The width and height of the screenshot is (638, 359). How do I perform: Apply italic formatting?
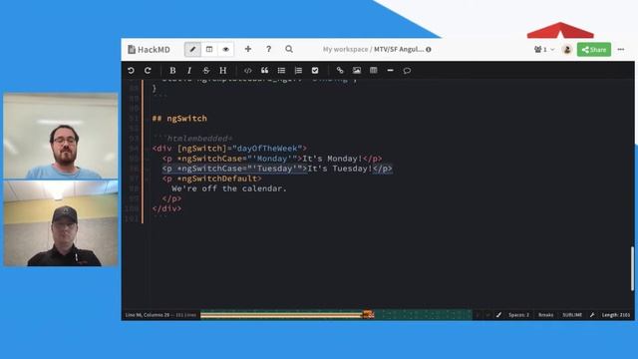click(x=189, y=71)
